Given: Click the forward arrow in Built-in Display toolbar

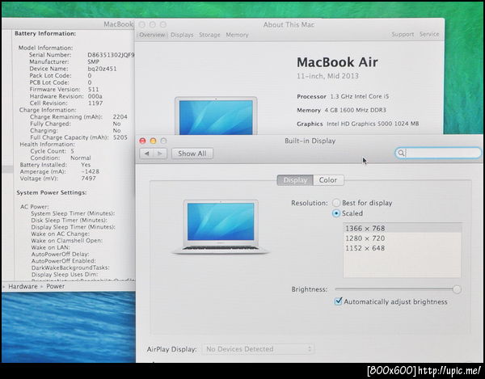Looking at the screenshot, I should (160, 154).
